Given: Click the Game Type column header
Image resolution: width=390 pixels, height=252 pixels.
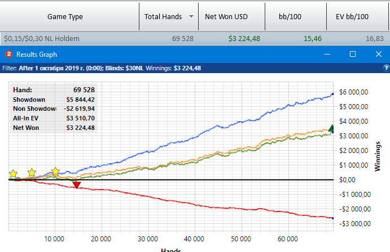Looking at the screenshot, I should [65, 17].
